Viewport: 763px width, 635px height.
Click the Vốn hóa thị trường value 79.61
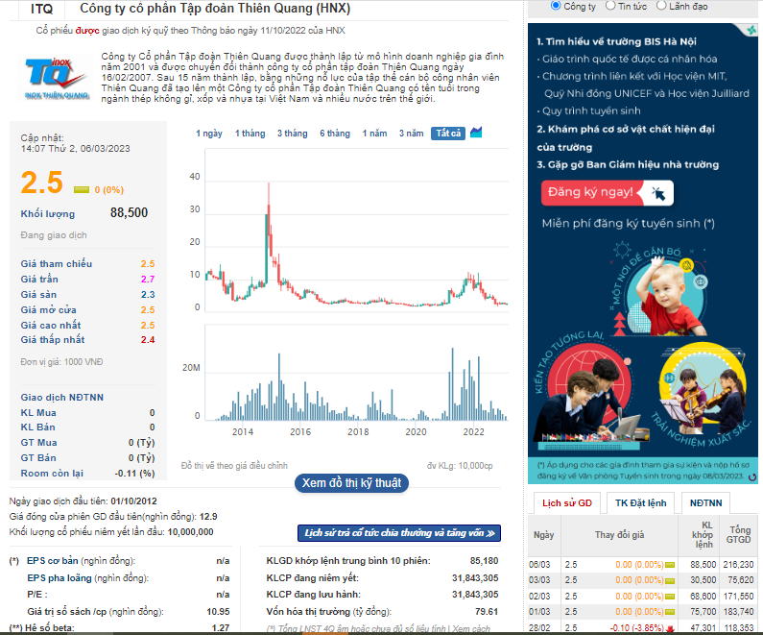point(487,612)
